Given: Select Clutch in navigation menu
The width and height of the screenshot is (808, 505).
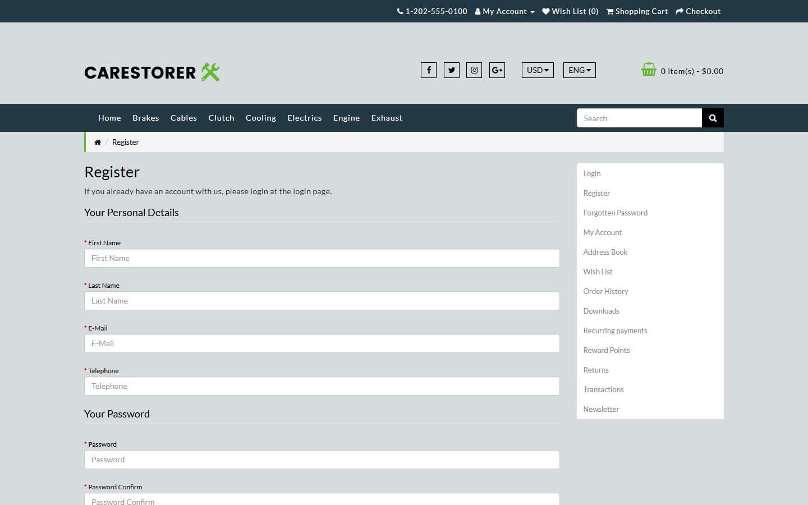Looking at the screenshot, I should pos(221,118).
